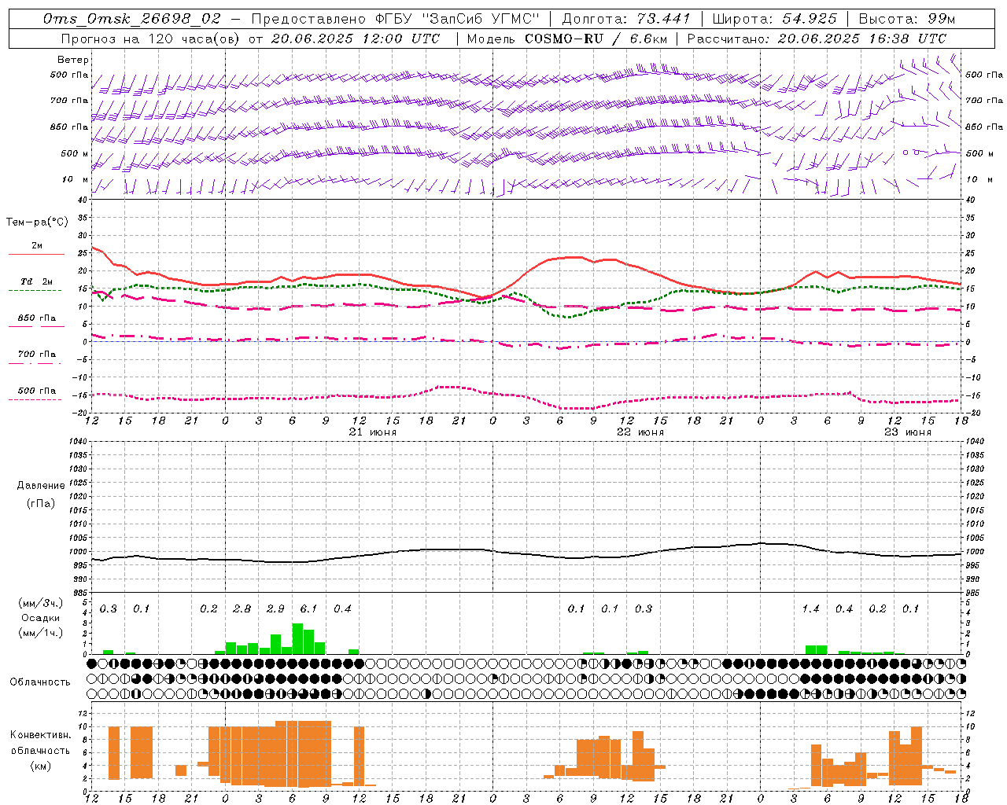This screenshot has height=805, width=1007.
Task: Click the (мм/1ч.) precipitation unit label
Action: [41, 633]
